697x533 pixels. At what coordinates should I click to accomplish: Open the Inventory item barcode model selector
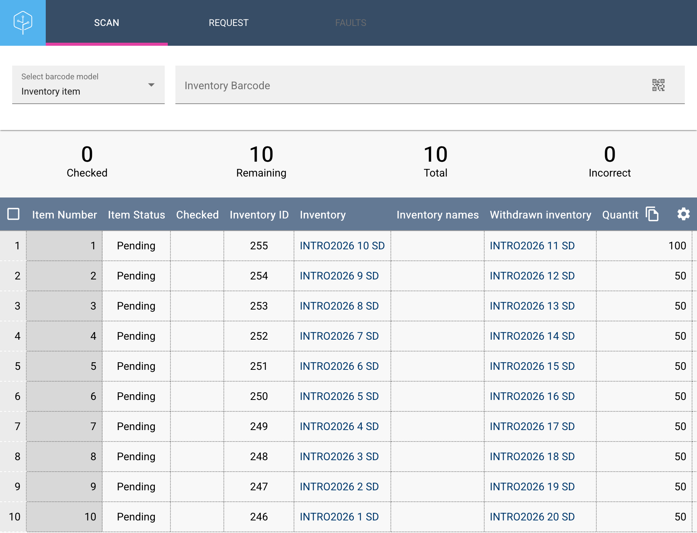88,85
